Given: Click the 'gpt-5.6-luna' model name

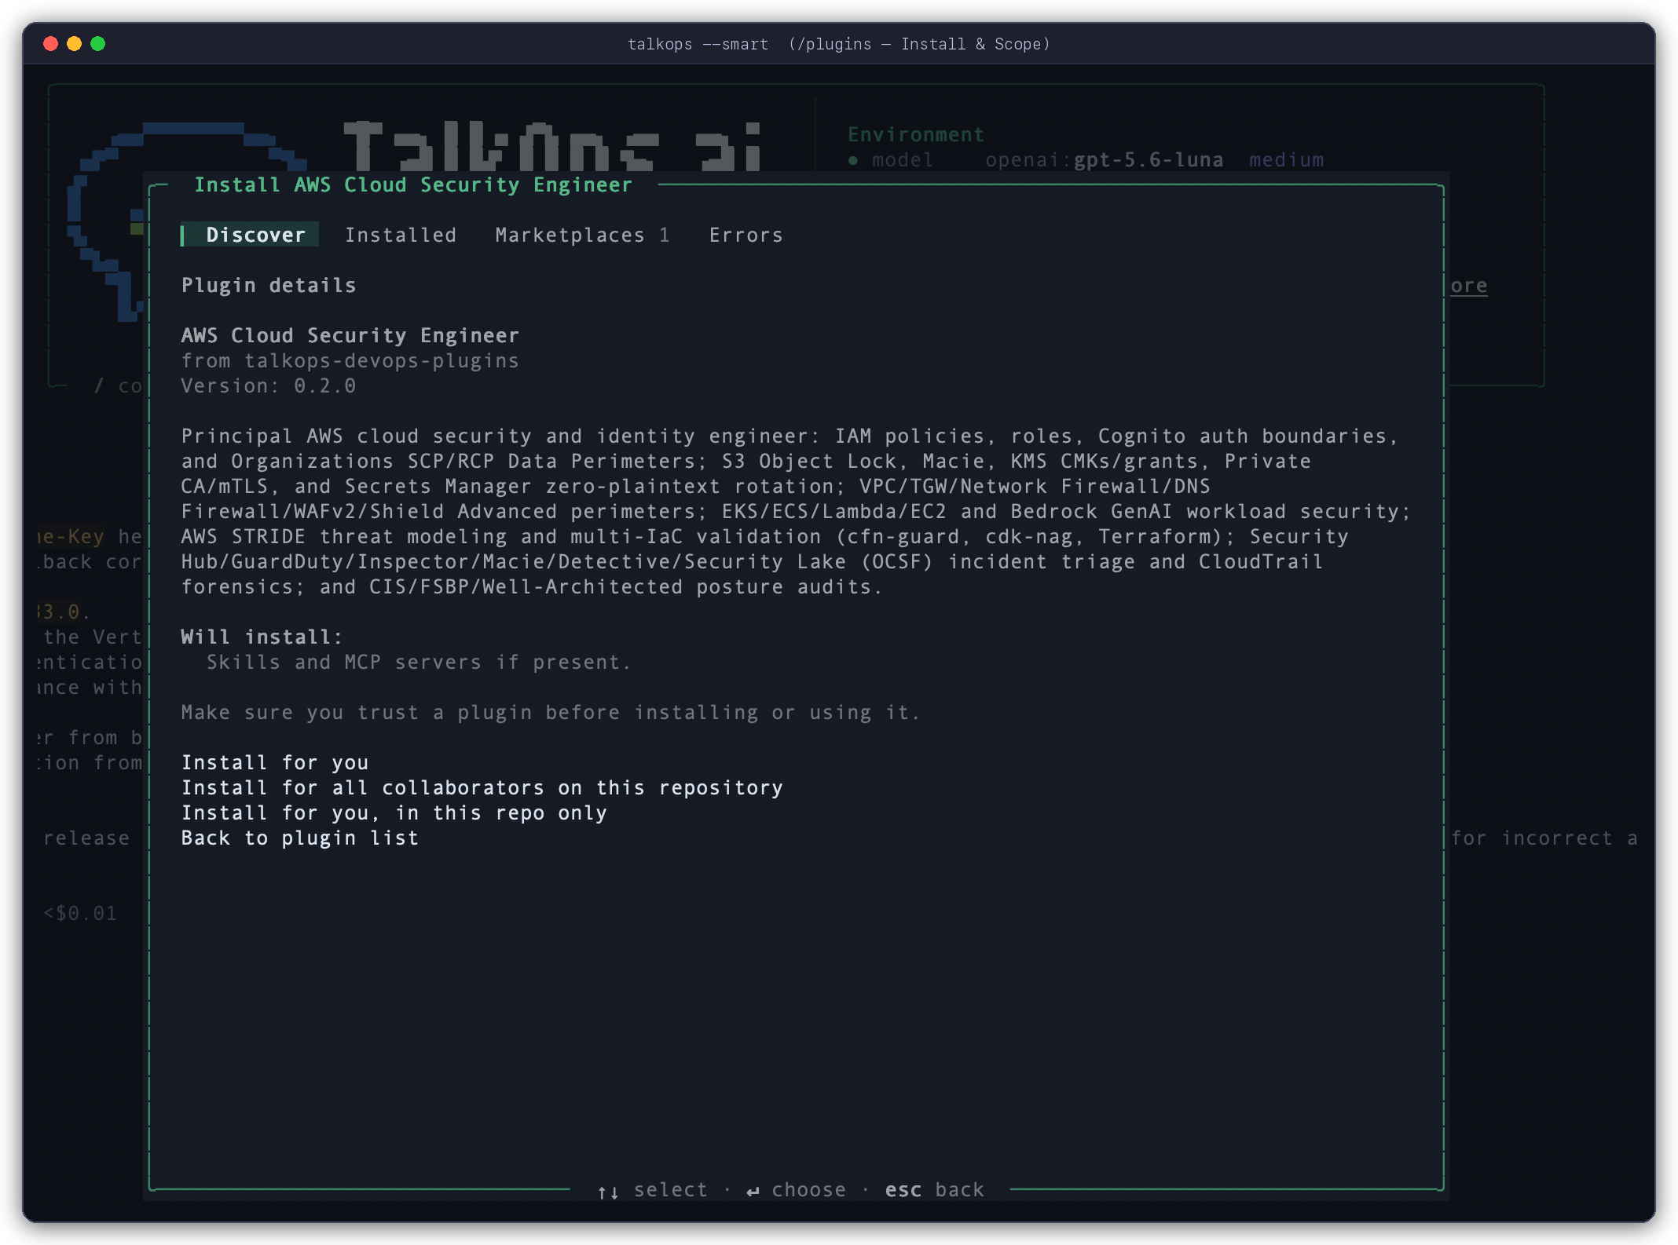Looking at the screenshot, I should (1148, 159).
